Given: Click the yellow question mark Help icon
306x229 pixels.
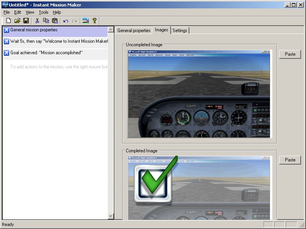Looking at the screenshot, I should coord(94,21).
